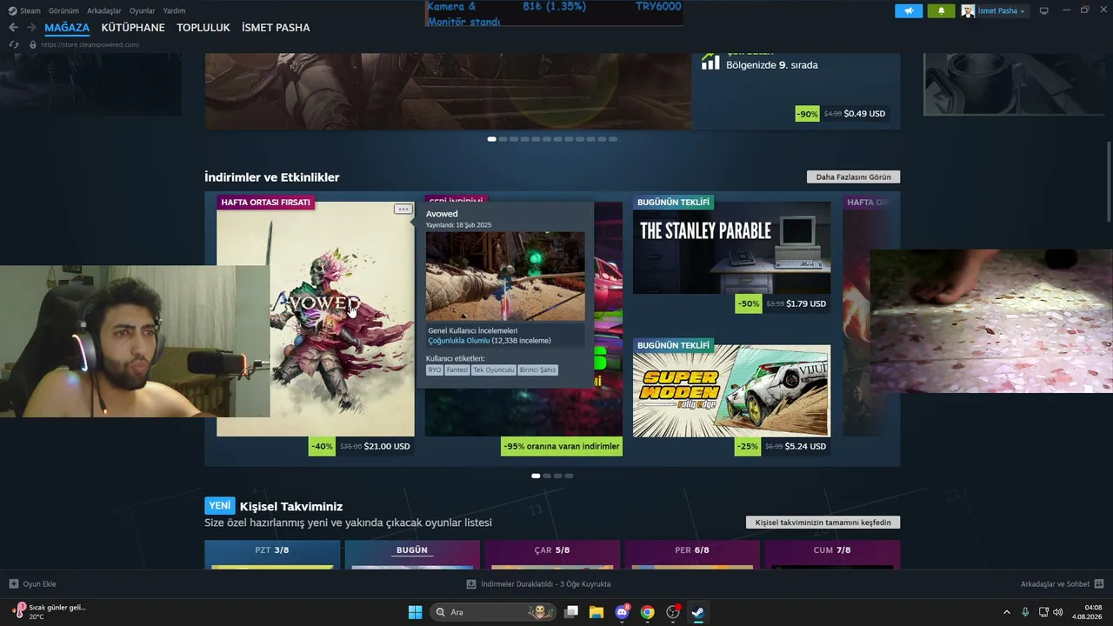This screenshot has width=1113, height=626.
Task: Open the announcements megaphone button
Action: tap(909, 10)
